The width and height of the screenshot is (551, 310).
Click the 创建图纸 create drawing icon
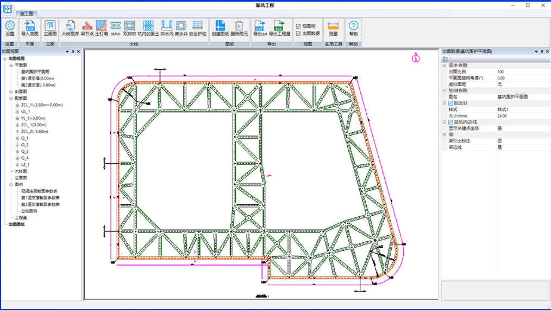pos(221,26)
